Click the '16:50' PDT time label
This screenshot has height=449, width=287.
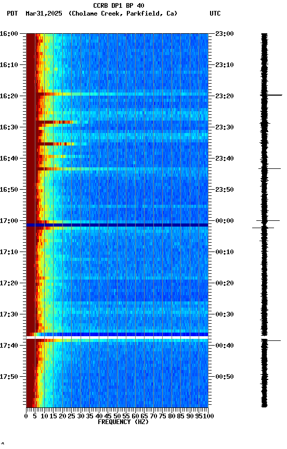click(x=9, y=190)
